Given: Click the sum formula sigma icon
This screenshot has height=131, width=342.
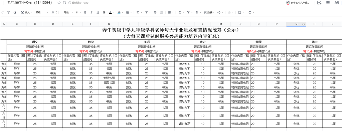Looking at the screenshot, I should click(x=180, y=12).
